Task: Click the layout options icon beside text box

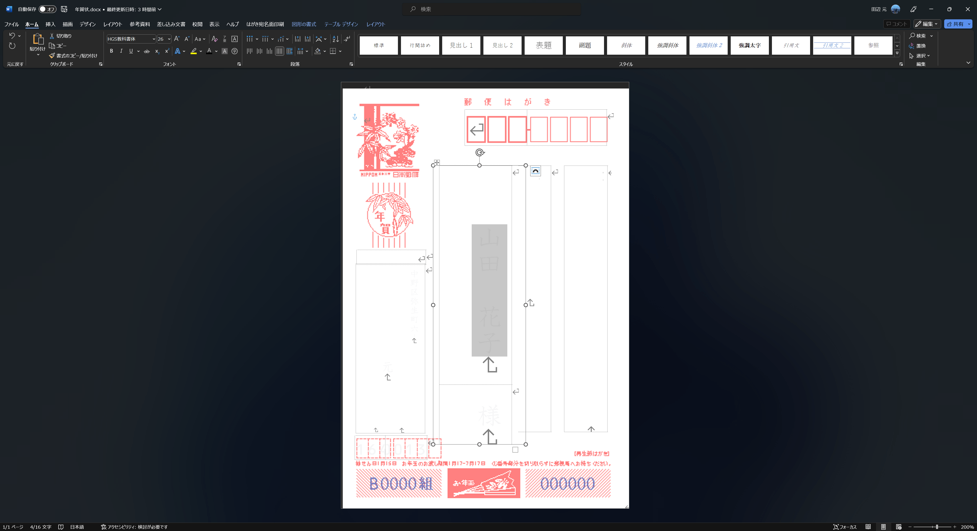Action: (x=535, y=171)
